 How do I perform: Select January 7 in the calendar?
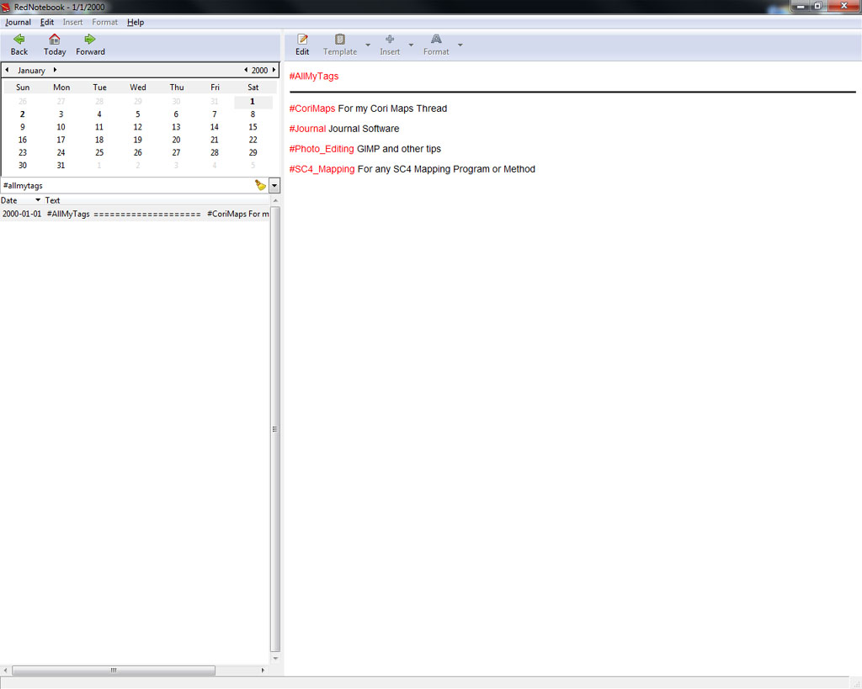215,114
